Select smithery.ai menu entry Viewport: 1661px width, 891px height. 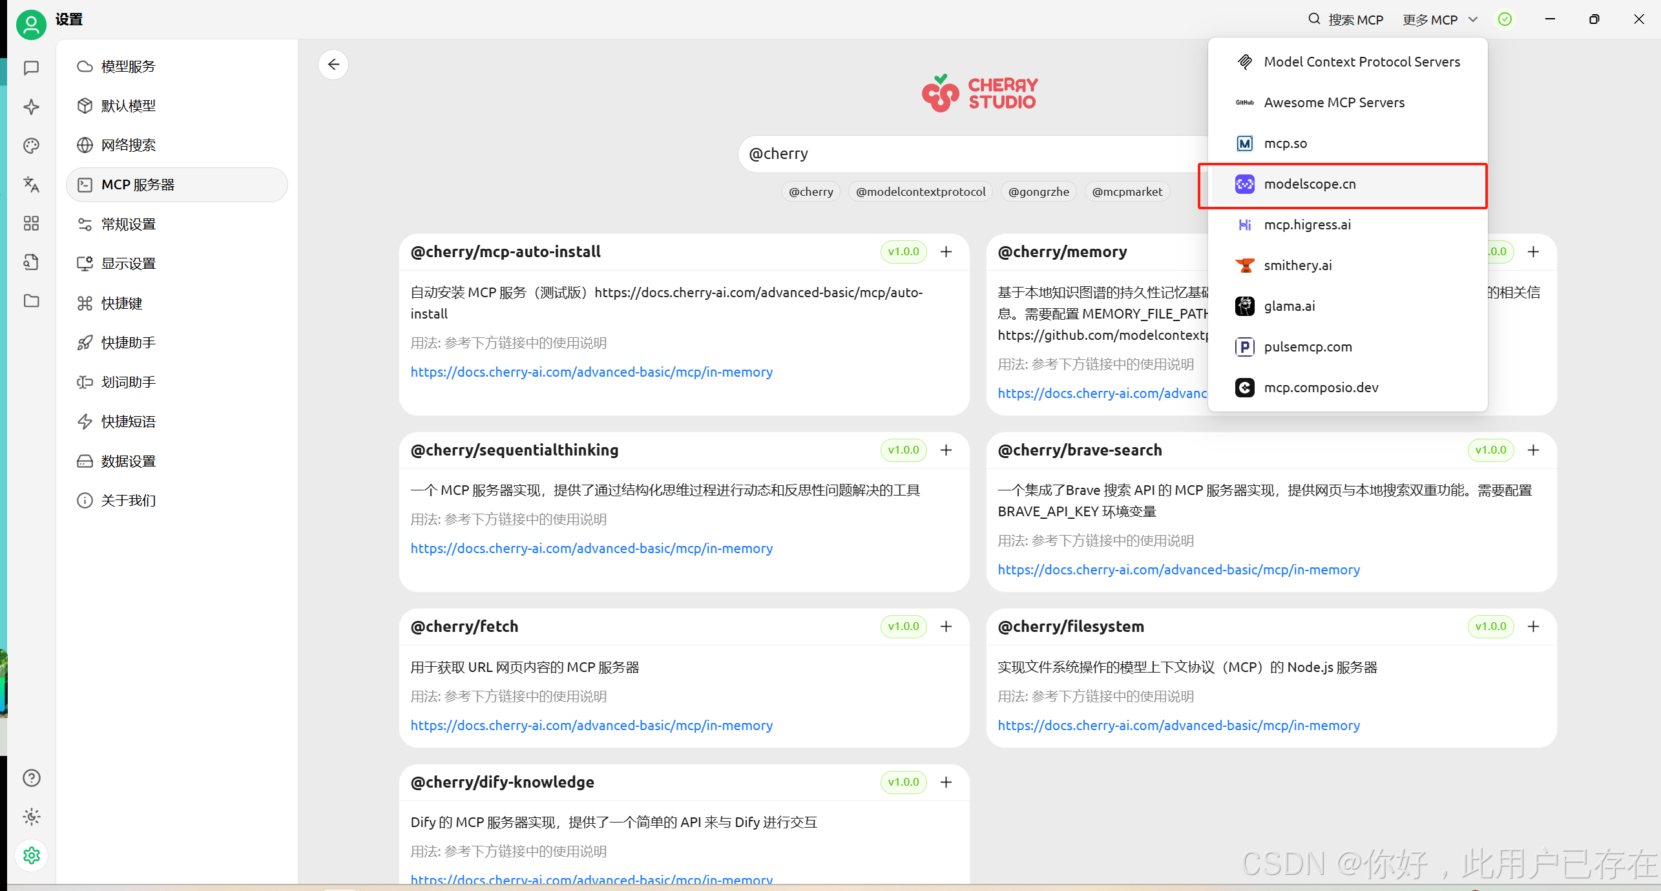pyautogui.click(x=1348, y=265)
